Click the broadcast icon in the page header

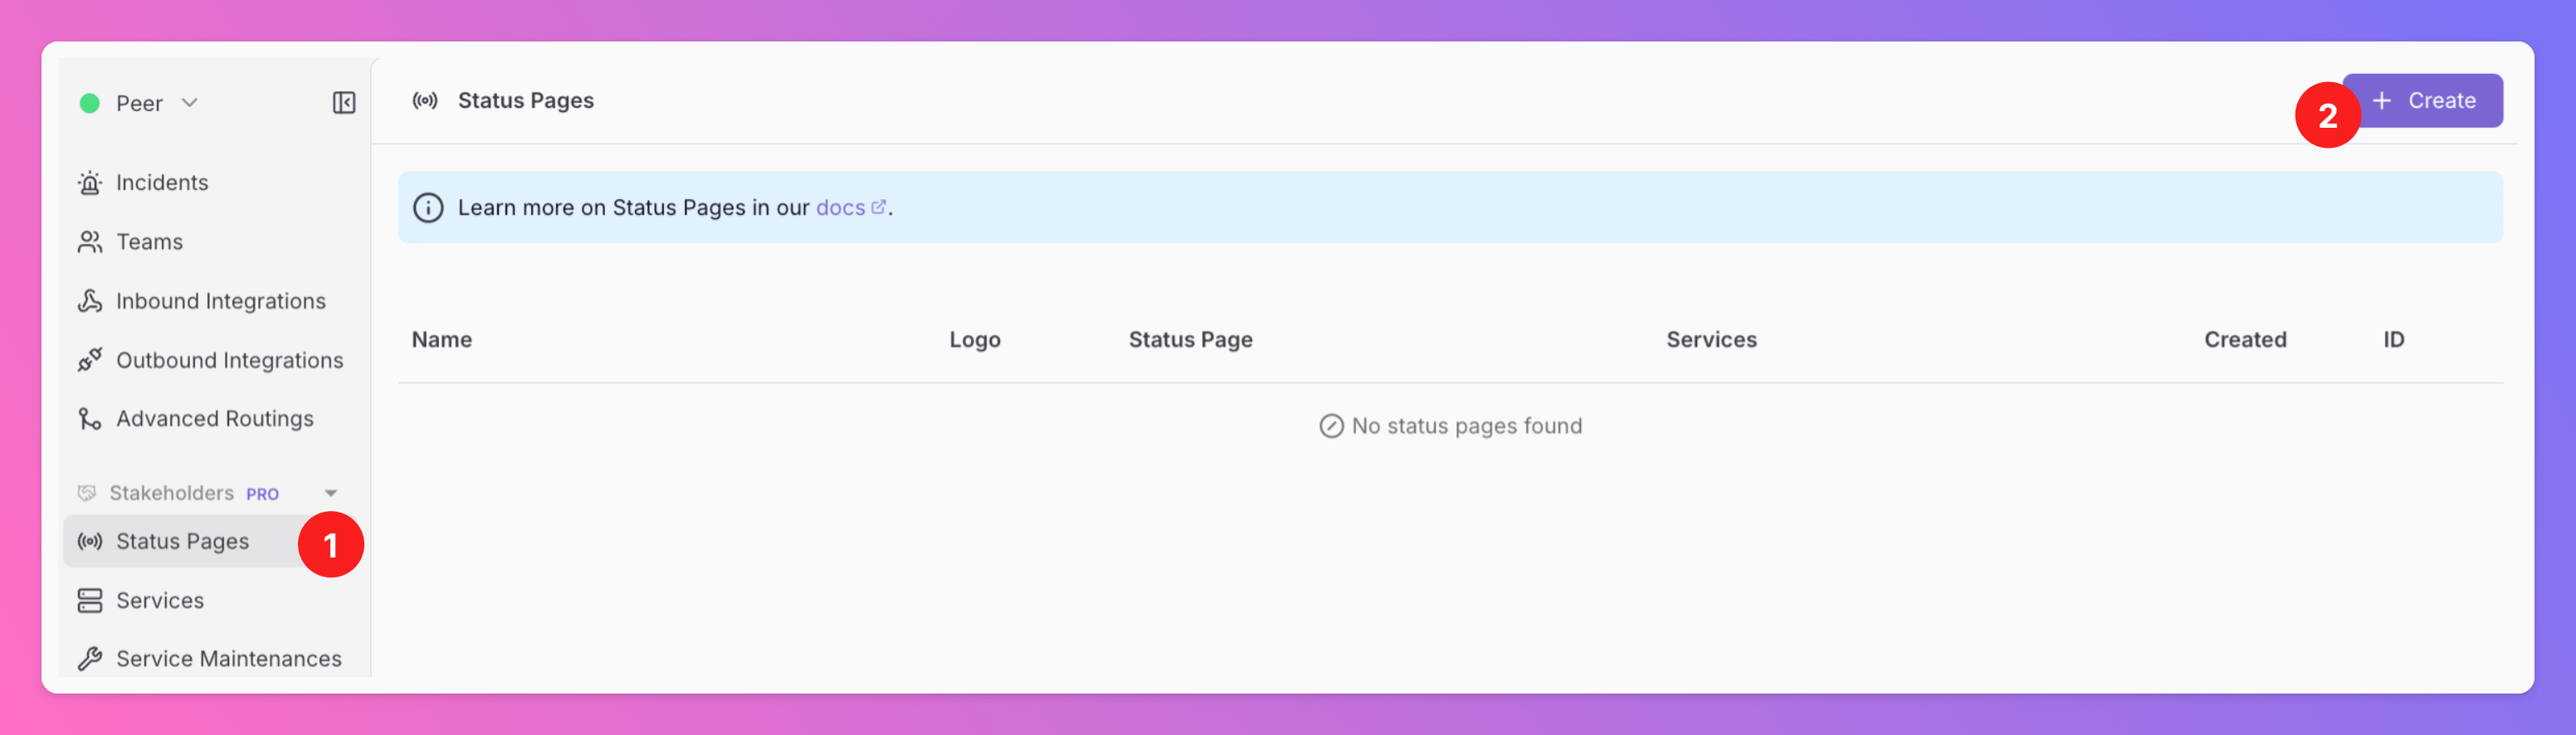click(425, 101)
